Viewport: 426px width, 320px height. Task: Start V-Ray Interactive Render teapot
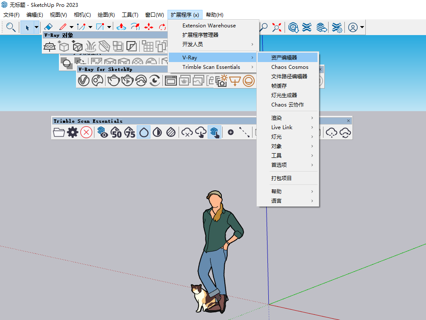(x=127, y=80)
